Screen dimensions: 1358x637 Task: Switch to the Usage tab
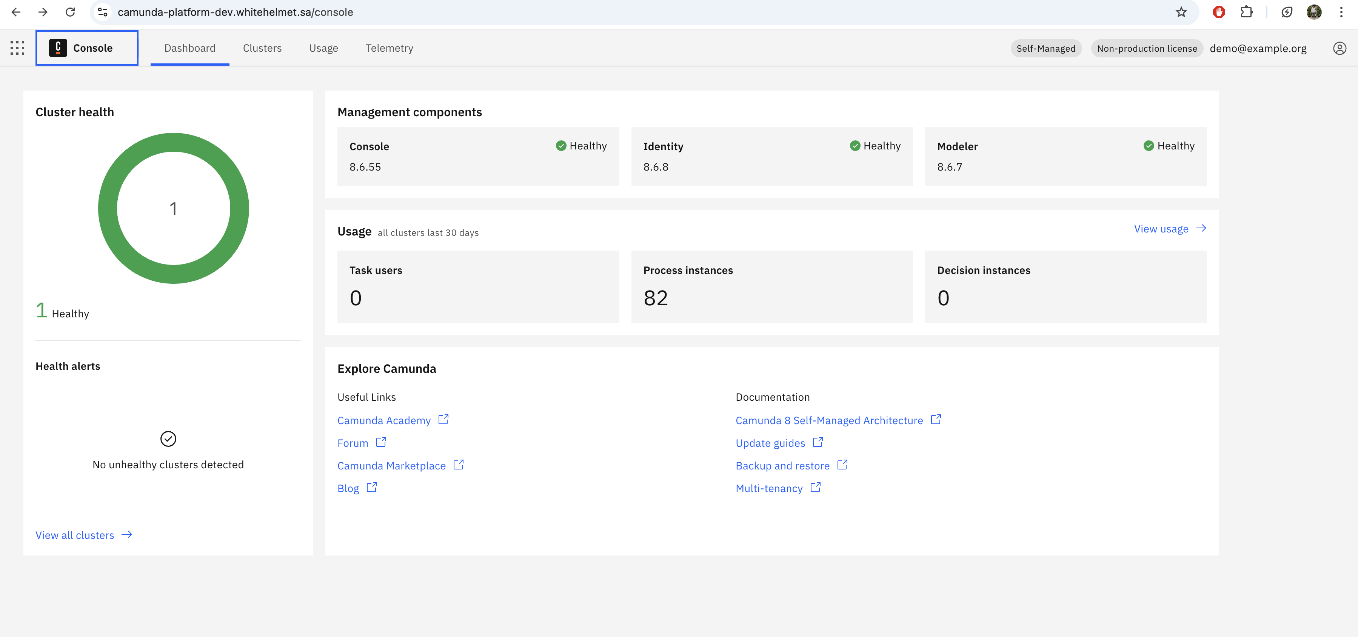tap(323, 48)
